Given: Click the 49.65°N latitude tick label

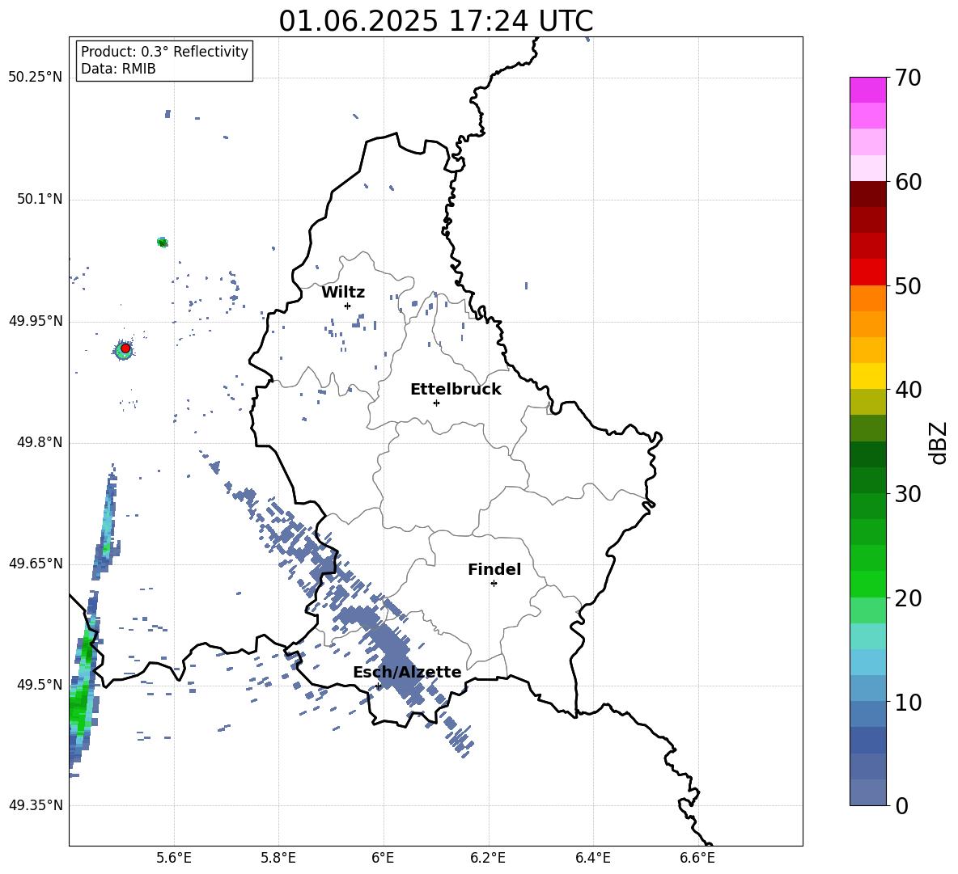Looking at the screenshot, I should (x=36, y=564).
